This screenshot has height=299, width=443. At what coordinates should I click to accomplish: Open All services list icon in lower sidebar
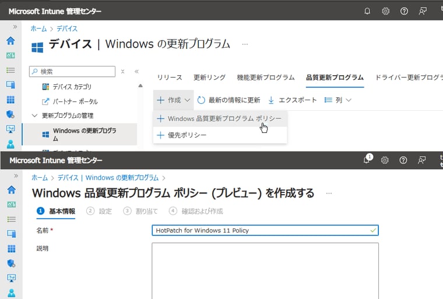point(11,219)
